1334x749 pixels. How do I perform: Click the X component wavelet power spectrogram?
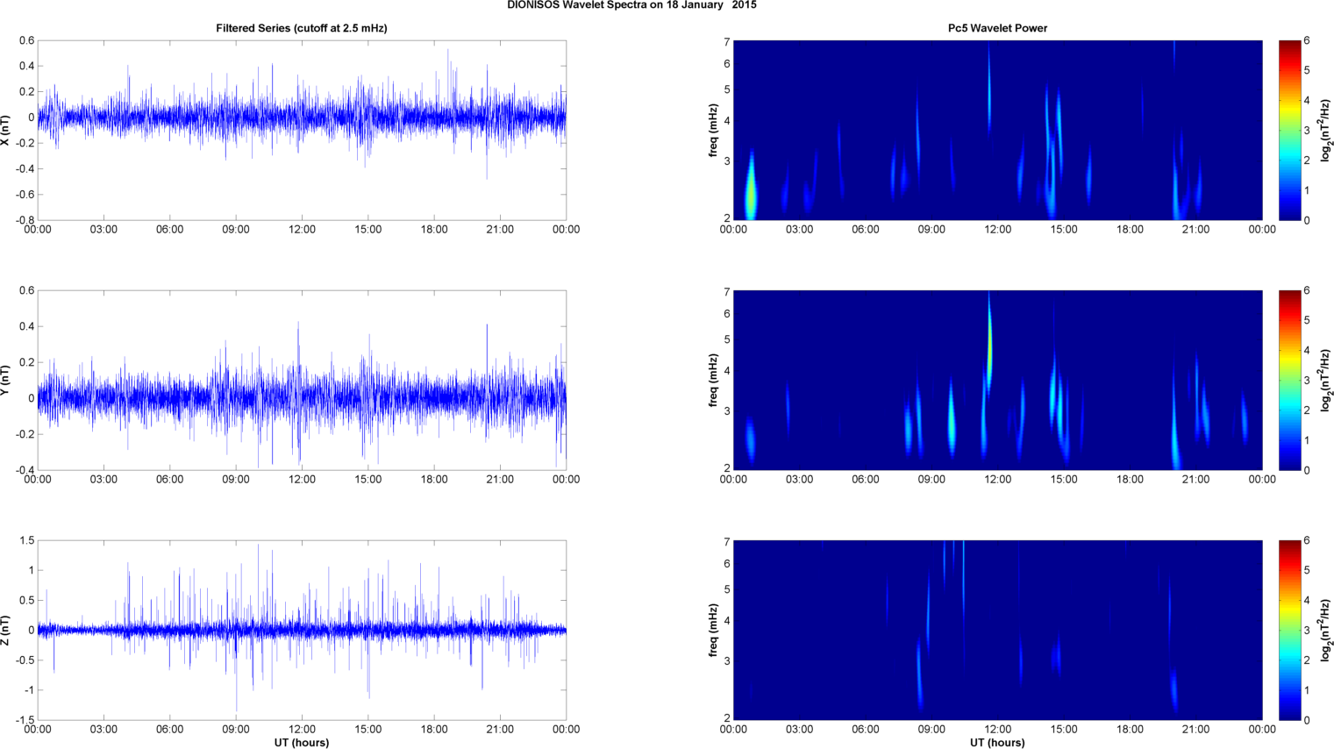(x=997, y=130)
